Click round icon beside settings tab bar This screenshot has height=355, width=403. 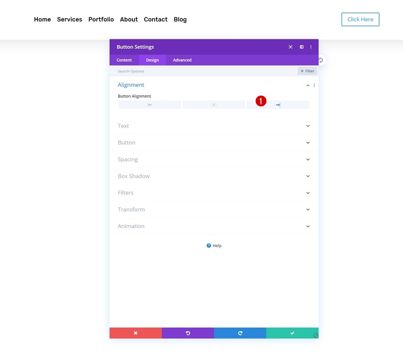[321, 60]
